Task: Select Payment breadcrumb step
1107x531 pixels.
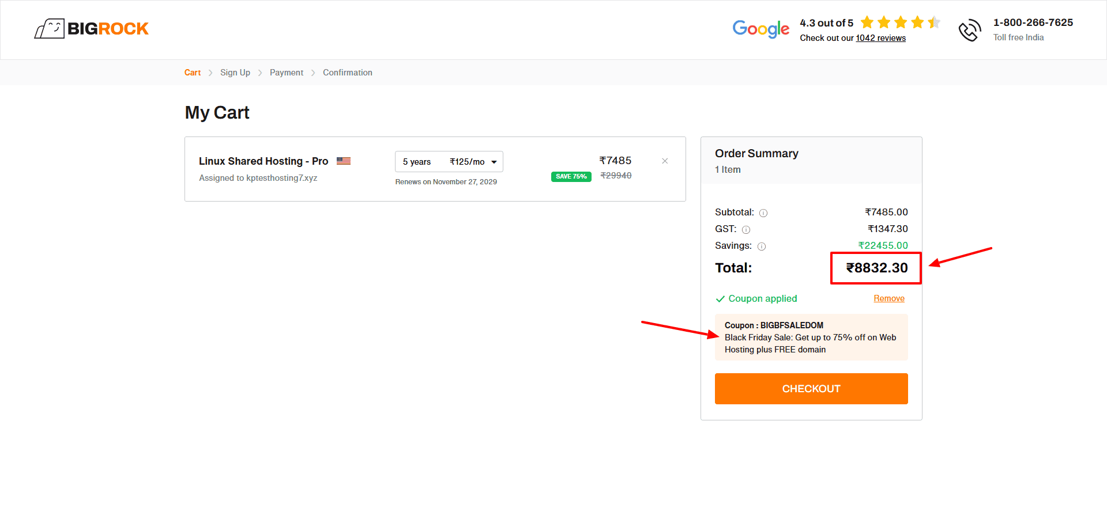Action: tap(287, 73)
